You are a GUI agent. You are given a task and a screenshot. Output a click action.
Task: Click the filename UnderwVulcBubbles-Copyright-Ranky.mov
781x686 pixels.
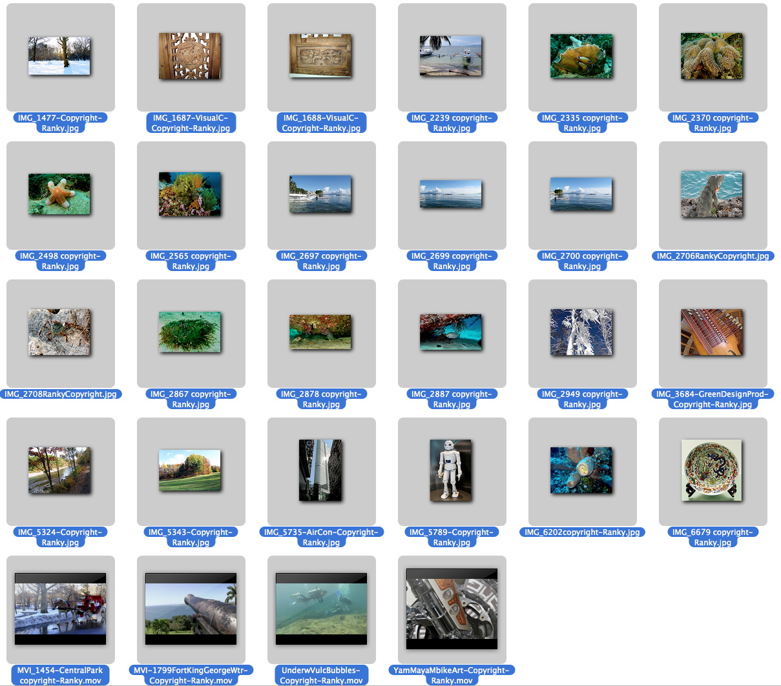pos(321,675)
